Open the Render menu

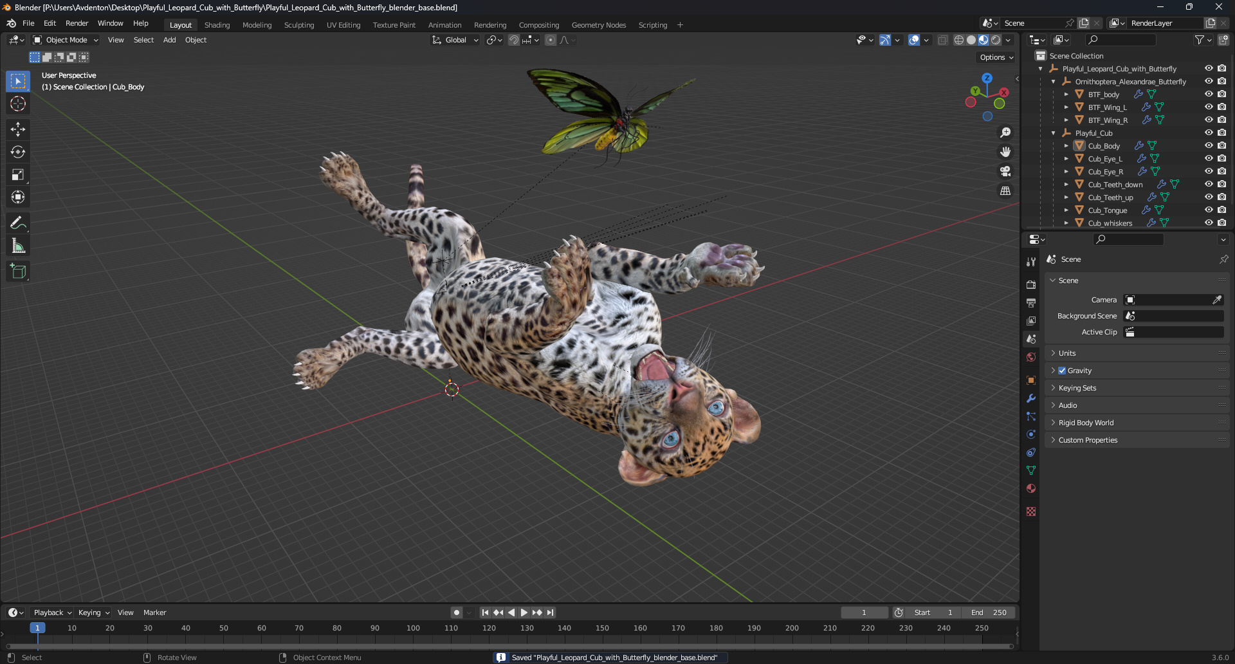[x=77, y=23]
